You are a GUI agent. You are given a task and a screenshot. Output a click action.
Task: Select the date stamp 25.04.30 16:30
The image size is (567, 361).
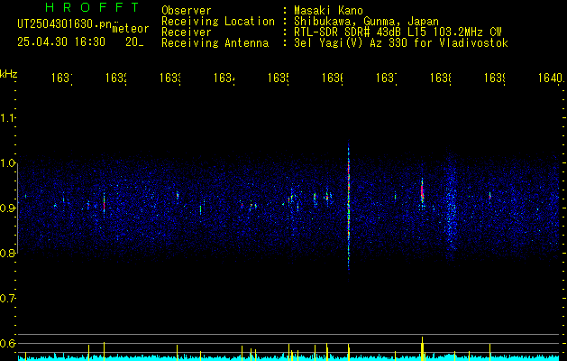pyautogui.click(x=61, y=42)
